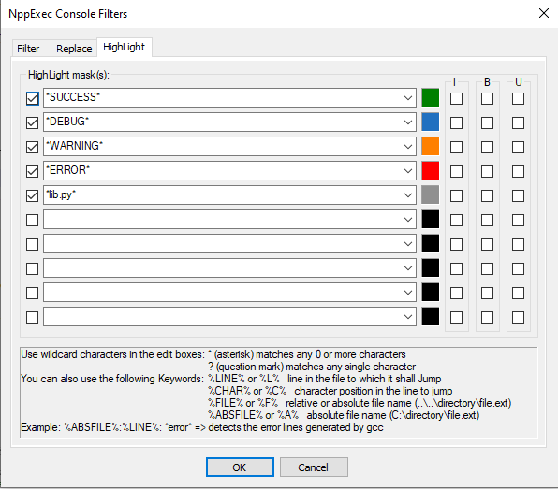Screen dimensions: 558x489
Task: Uncheck the *DEBUG* highlight mask checkbox
Action: (33, 122)
